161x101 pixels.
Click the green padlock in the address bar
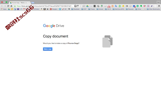[15, 6]
